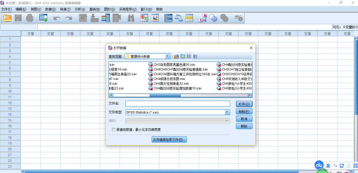Click the 粘贴(P) button
358x173 pixels.
click(244, 111)
